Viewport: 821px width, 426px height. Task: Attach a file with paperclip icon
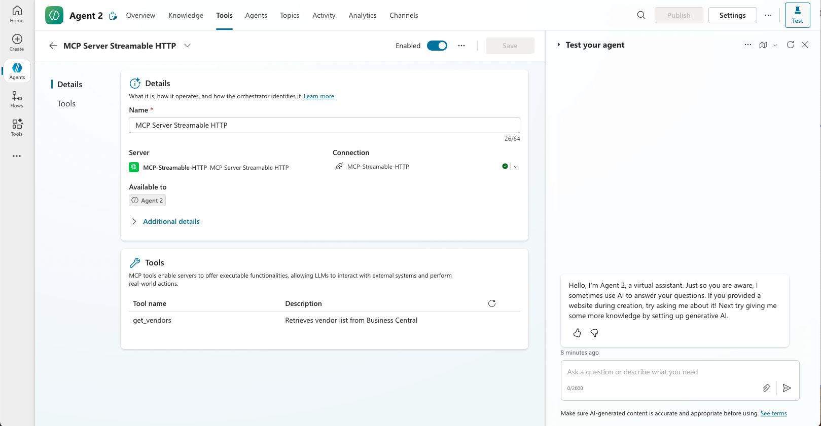[x=766, y=388]
